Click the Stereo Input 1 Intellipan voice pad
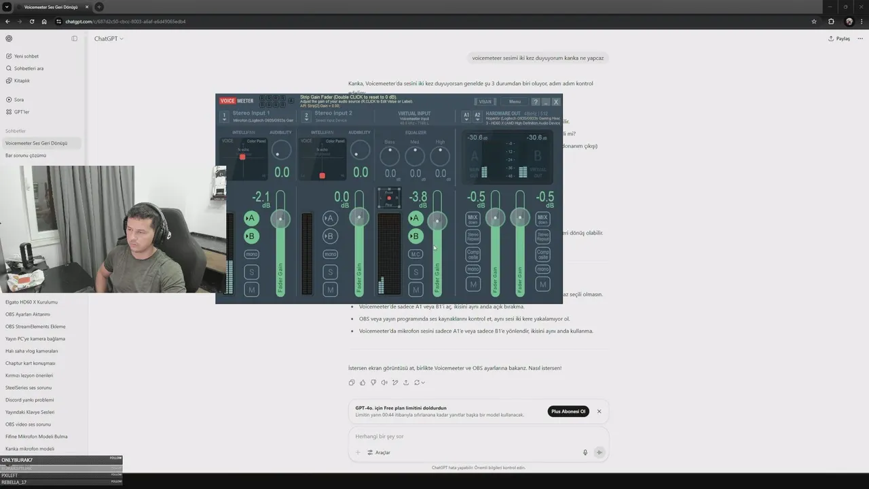This screenshot has height=489, width=869. (x=244, y=159)
